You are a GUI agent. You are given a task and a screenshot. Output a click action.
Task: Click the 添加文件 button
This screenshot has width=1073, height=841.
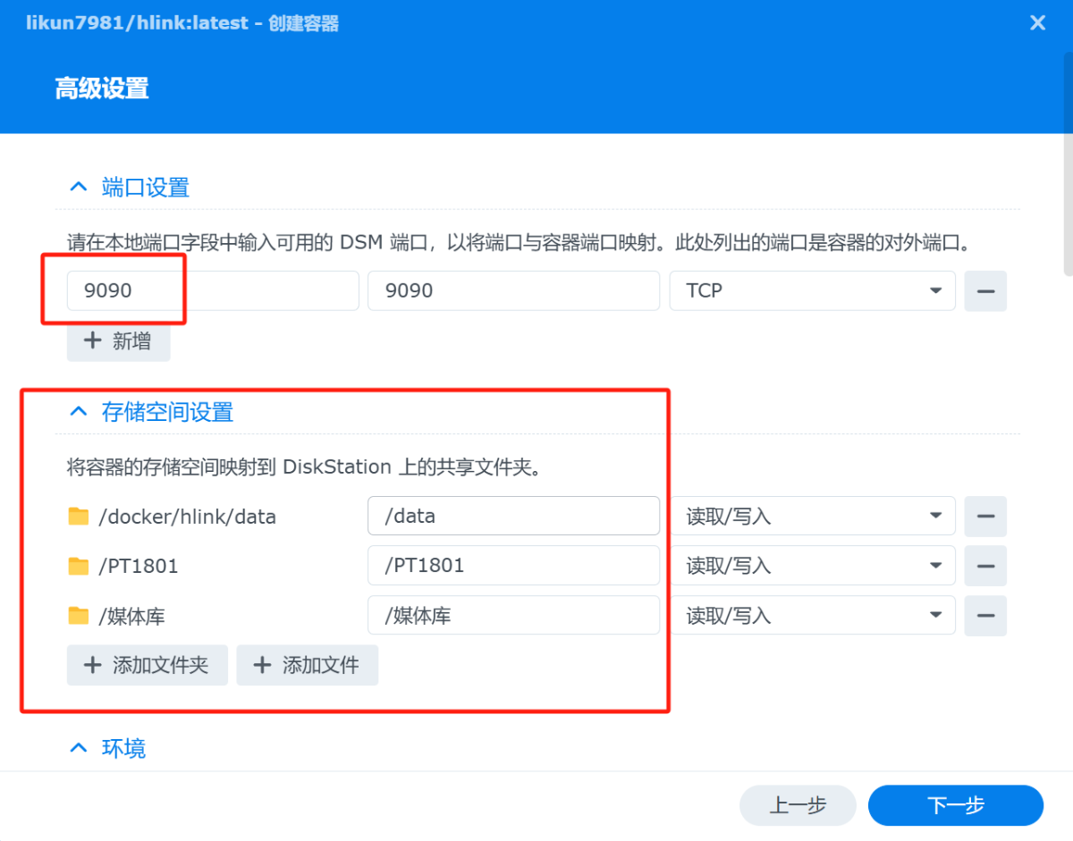[307, 665]
